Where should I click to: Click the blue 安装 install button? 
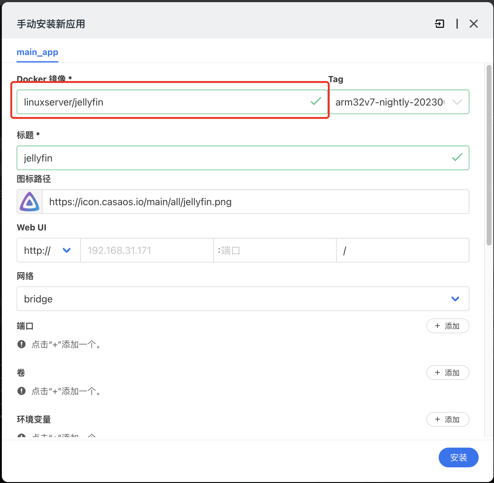pyautogui.click(x=458, y=457)
